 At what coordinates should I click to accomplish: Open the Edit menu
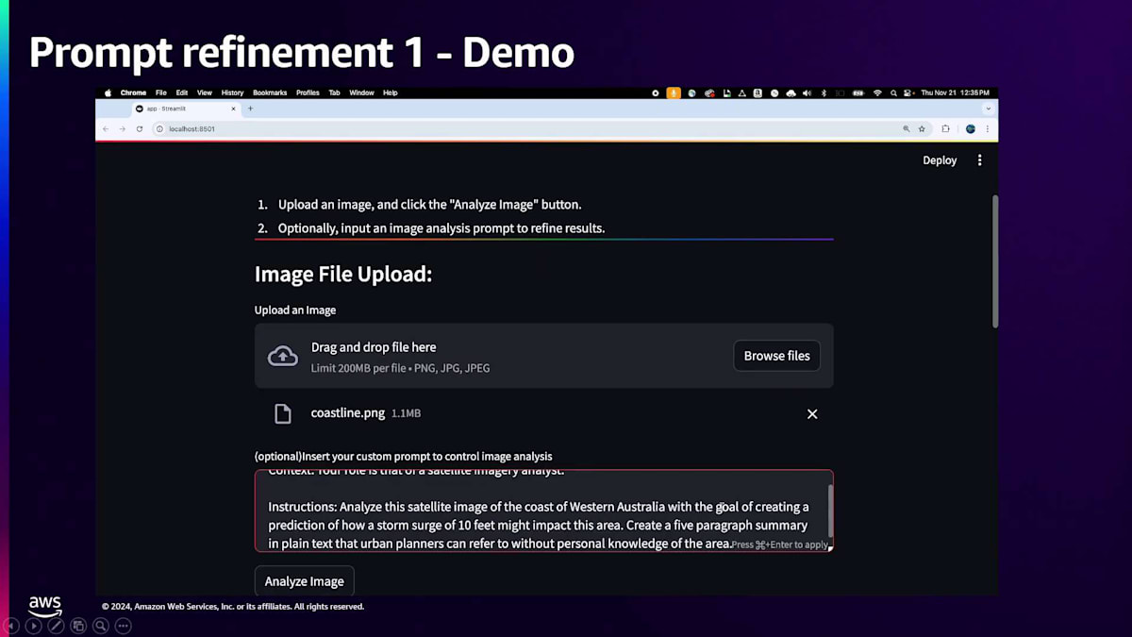pyautogui.click(x=181, y=92)
